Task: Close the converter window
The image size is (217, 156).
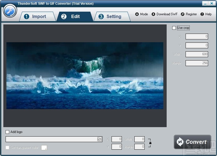Action: pos(212,3)
